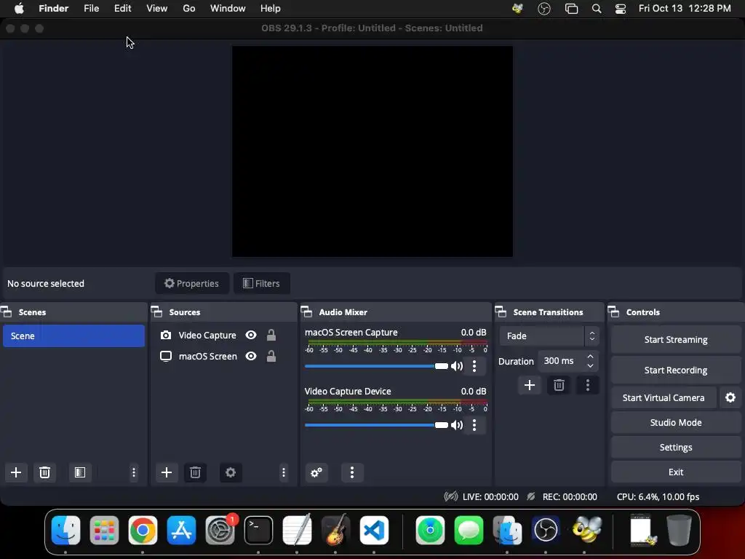Undock the Audio Mixer panel via float icon

(307, 312)
